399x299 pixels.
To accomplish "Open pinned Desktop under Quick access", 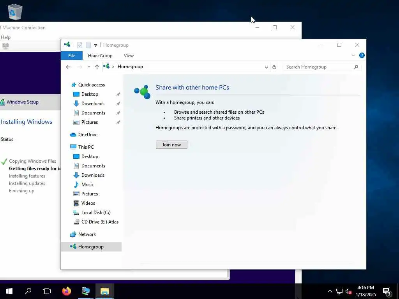I will click(90, 94).
